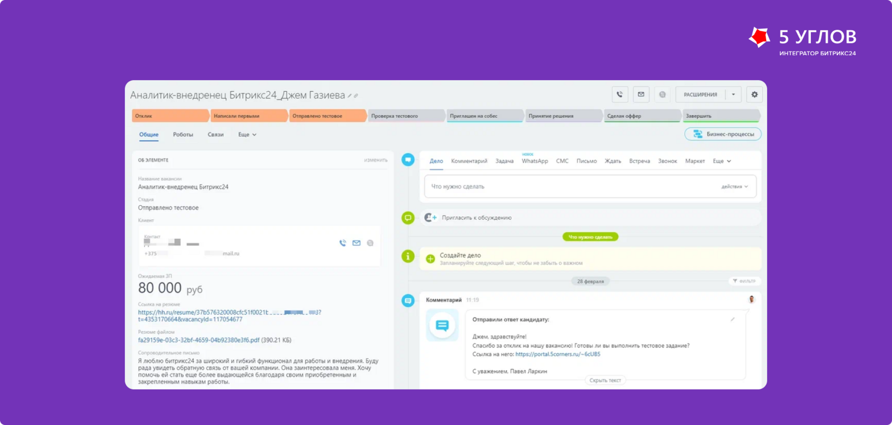Select the Задача activity tab
The height and width of the screenshot is (425, 892).
click(x=504, y=161)
